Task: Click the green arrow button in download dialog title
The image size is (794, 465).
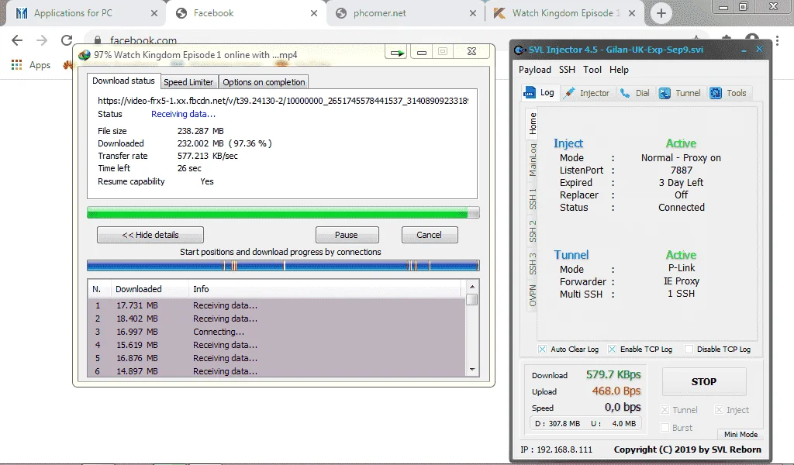Action: 397,52
